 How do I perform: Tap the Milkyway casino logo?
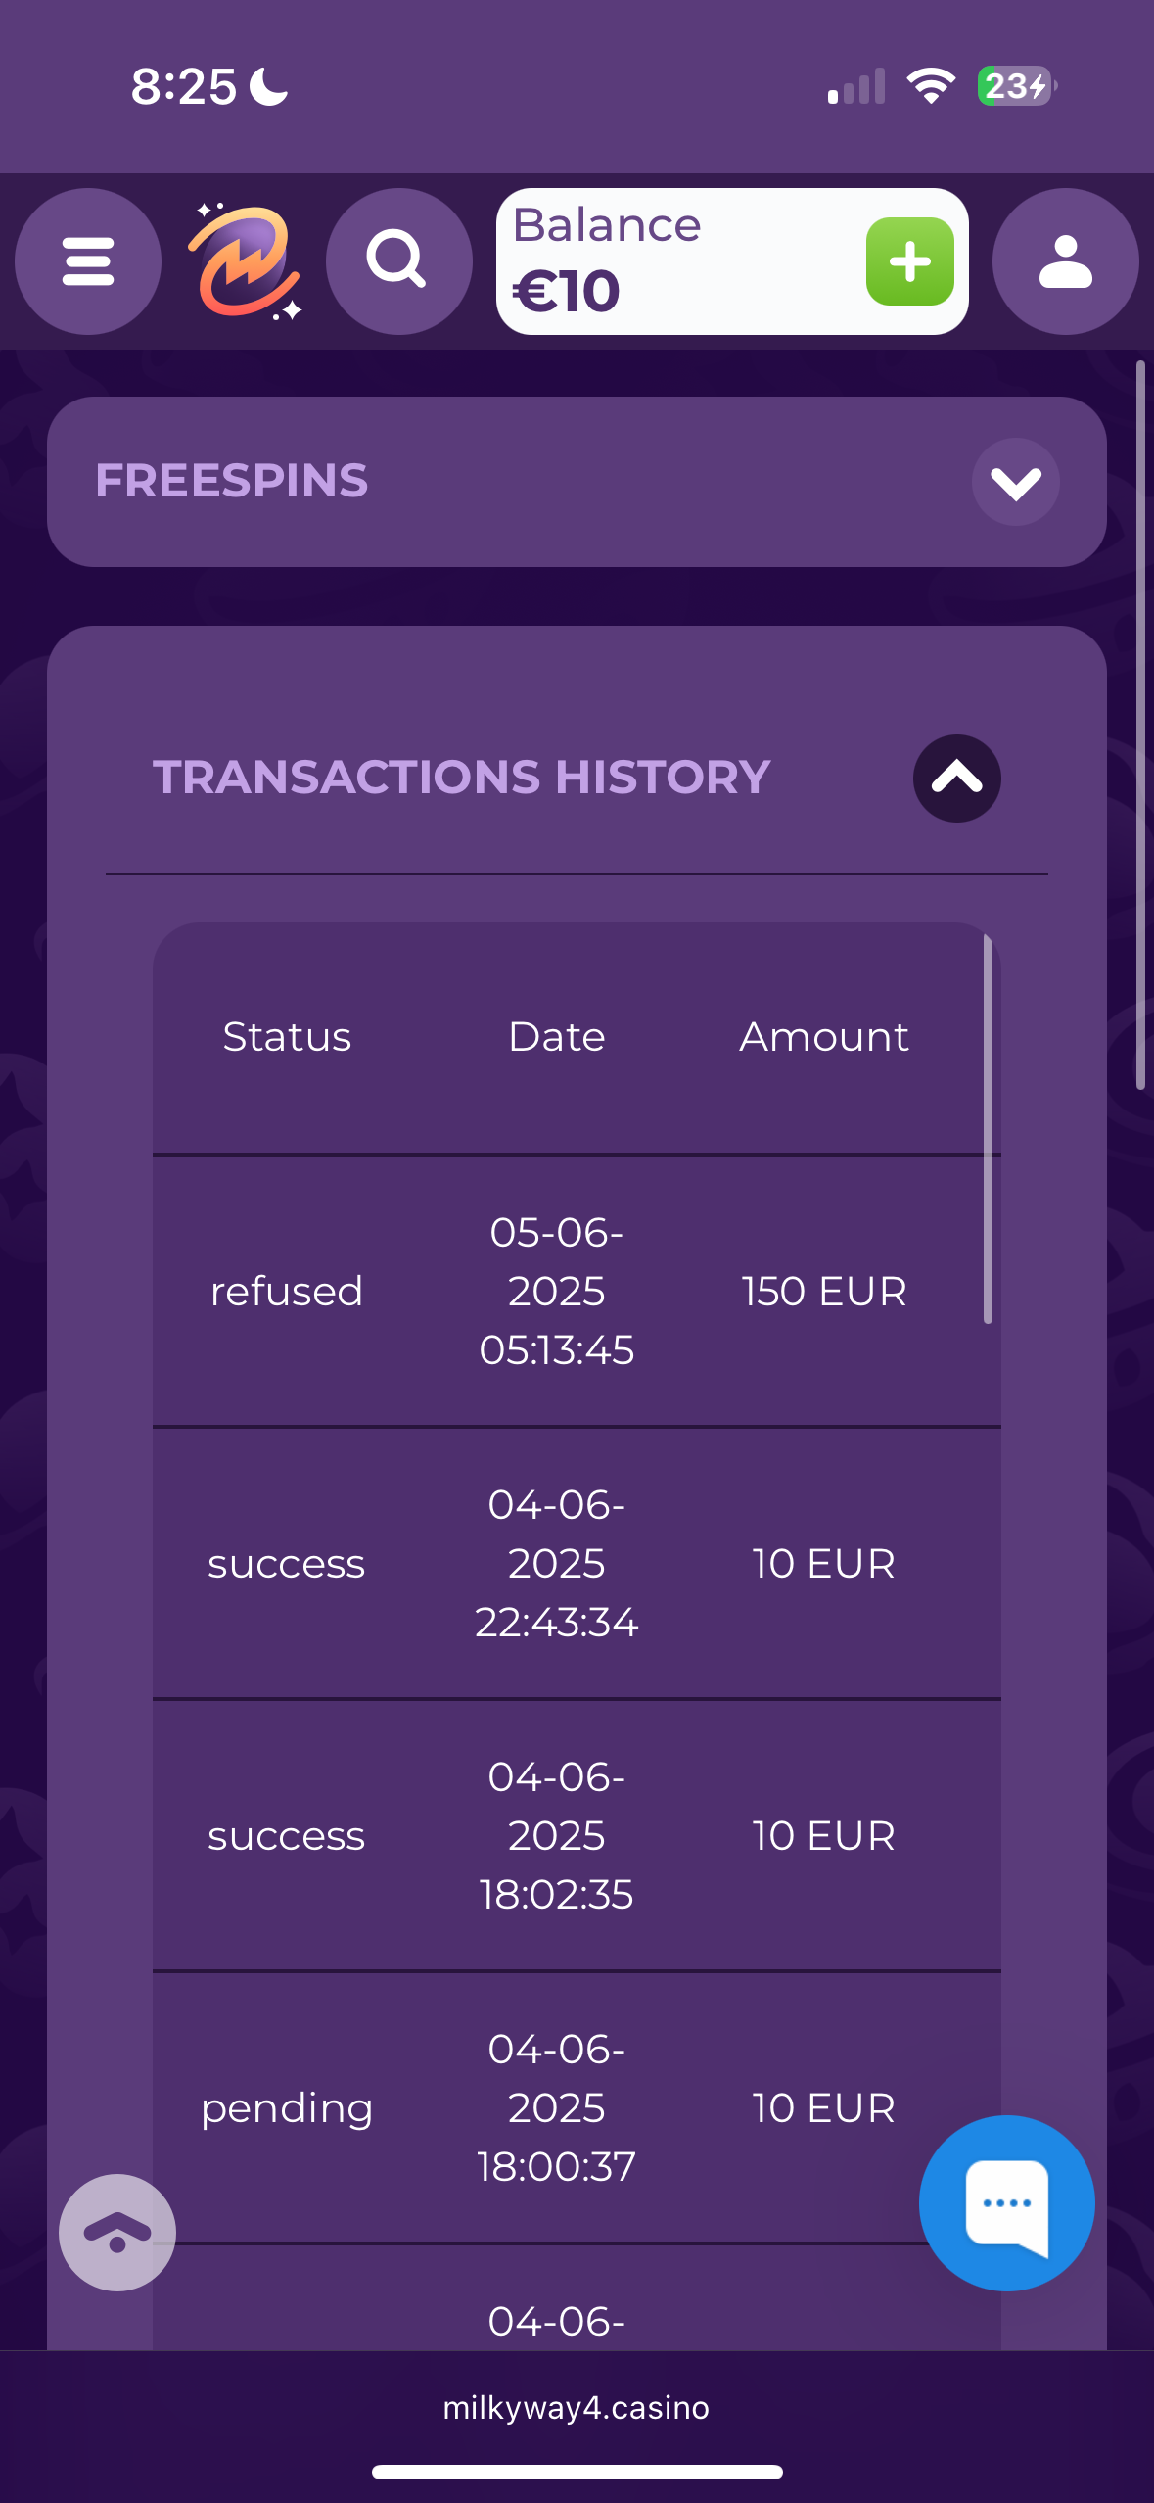click(245, 261)
